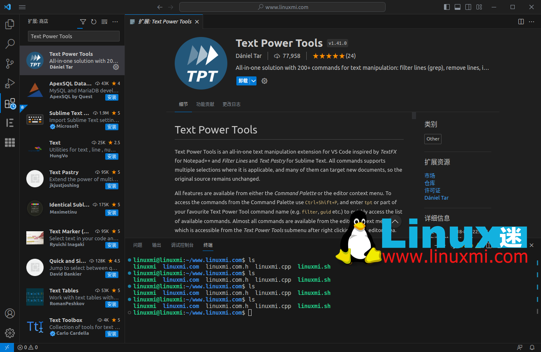
Task: Install the Text Toolbox extension
Action: 112,334
